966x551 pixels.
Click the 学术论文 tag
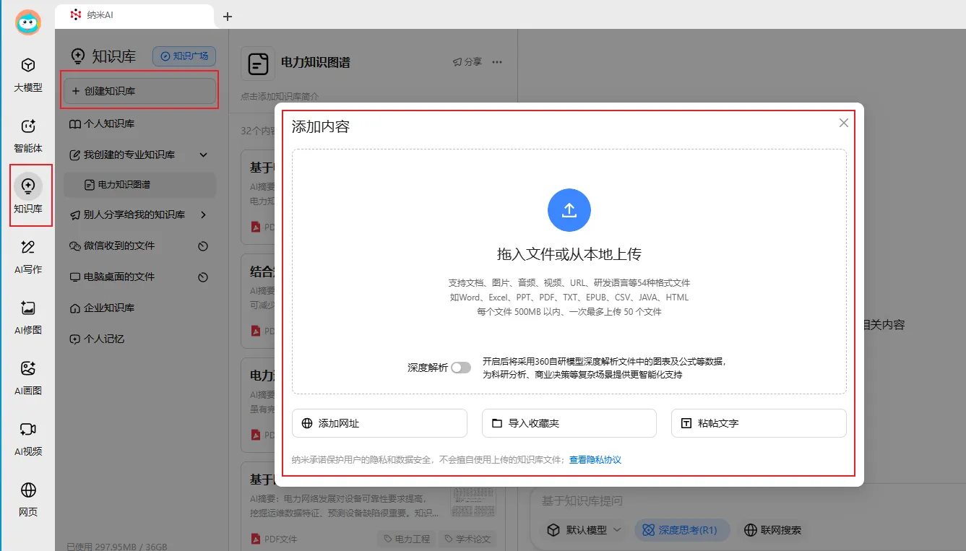coord(467,539)
